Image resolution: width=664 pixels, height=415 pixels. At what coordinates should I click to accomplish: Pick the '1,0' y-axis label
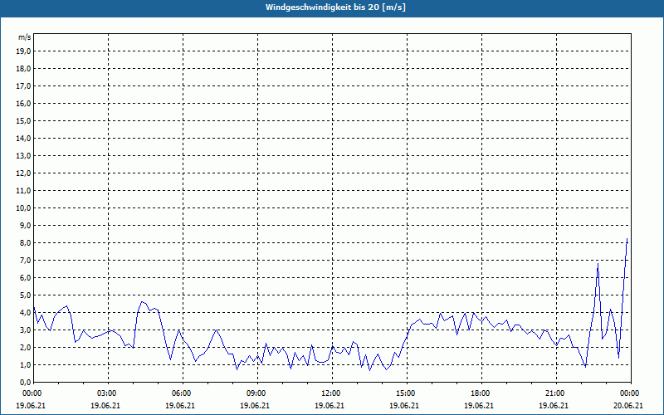(x=26, y=364)
